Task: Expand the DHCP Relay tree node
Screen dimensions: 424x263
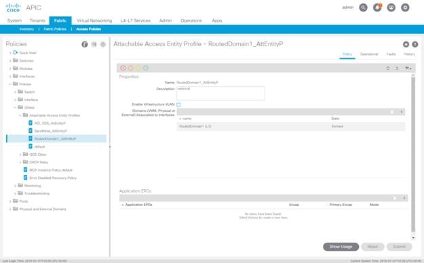Action: [20, 163]
